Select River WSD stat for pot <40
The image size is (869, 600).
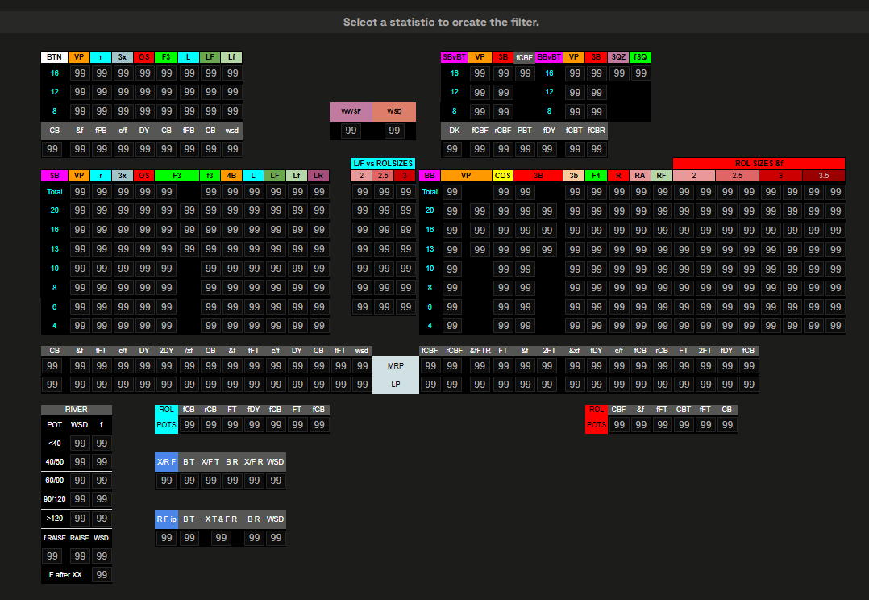coord(80,444)
